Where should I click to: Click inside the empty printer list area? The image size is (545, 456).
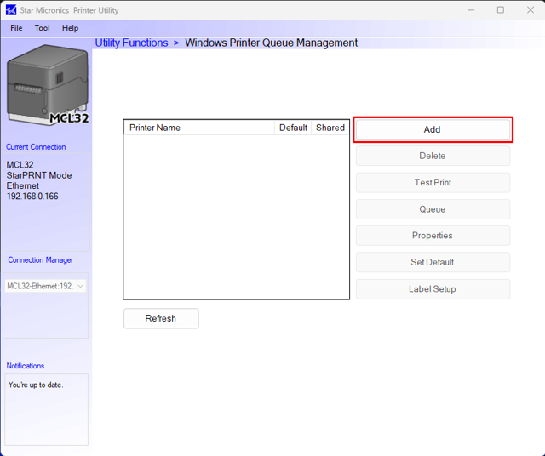(236, 217)
